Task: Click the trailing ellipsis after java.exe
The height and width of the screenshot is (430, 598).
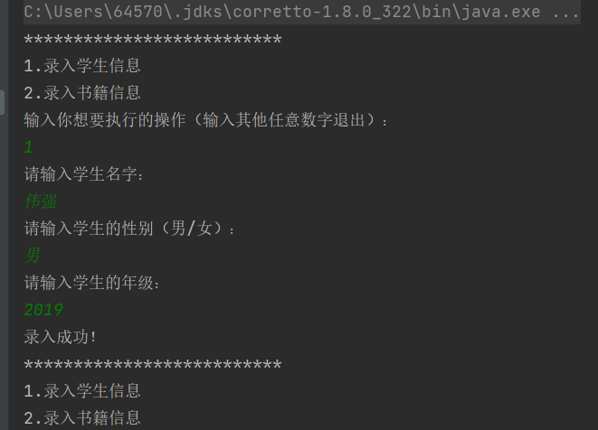Action: (565, 12)
